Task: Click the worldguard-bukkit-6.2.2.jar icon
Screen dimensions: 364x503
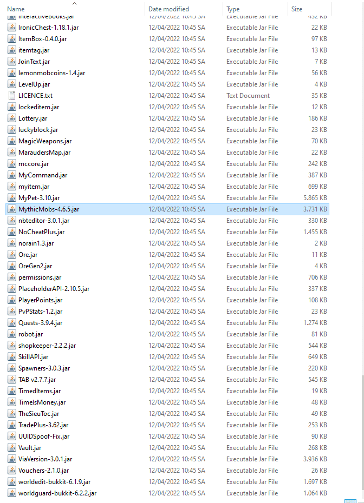Action: [x=12, y=493]
